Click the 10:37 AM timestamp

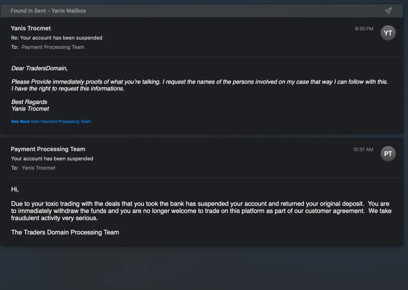tap(363, 150)
